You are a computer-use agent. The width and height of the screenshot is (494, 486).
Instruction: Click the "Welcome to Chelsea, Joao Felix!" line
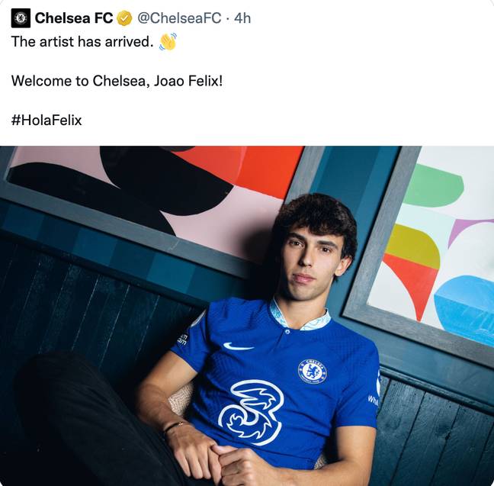(x=117, y=80)
